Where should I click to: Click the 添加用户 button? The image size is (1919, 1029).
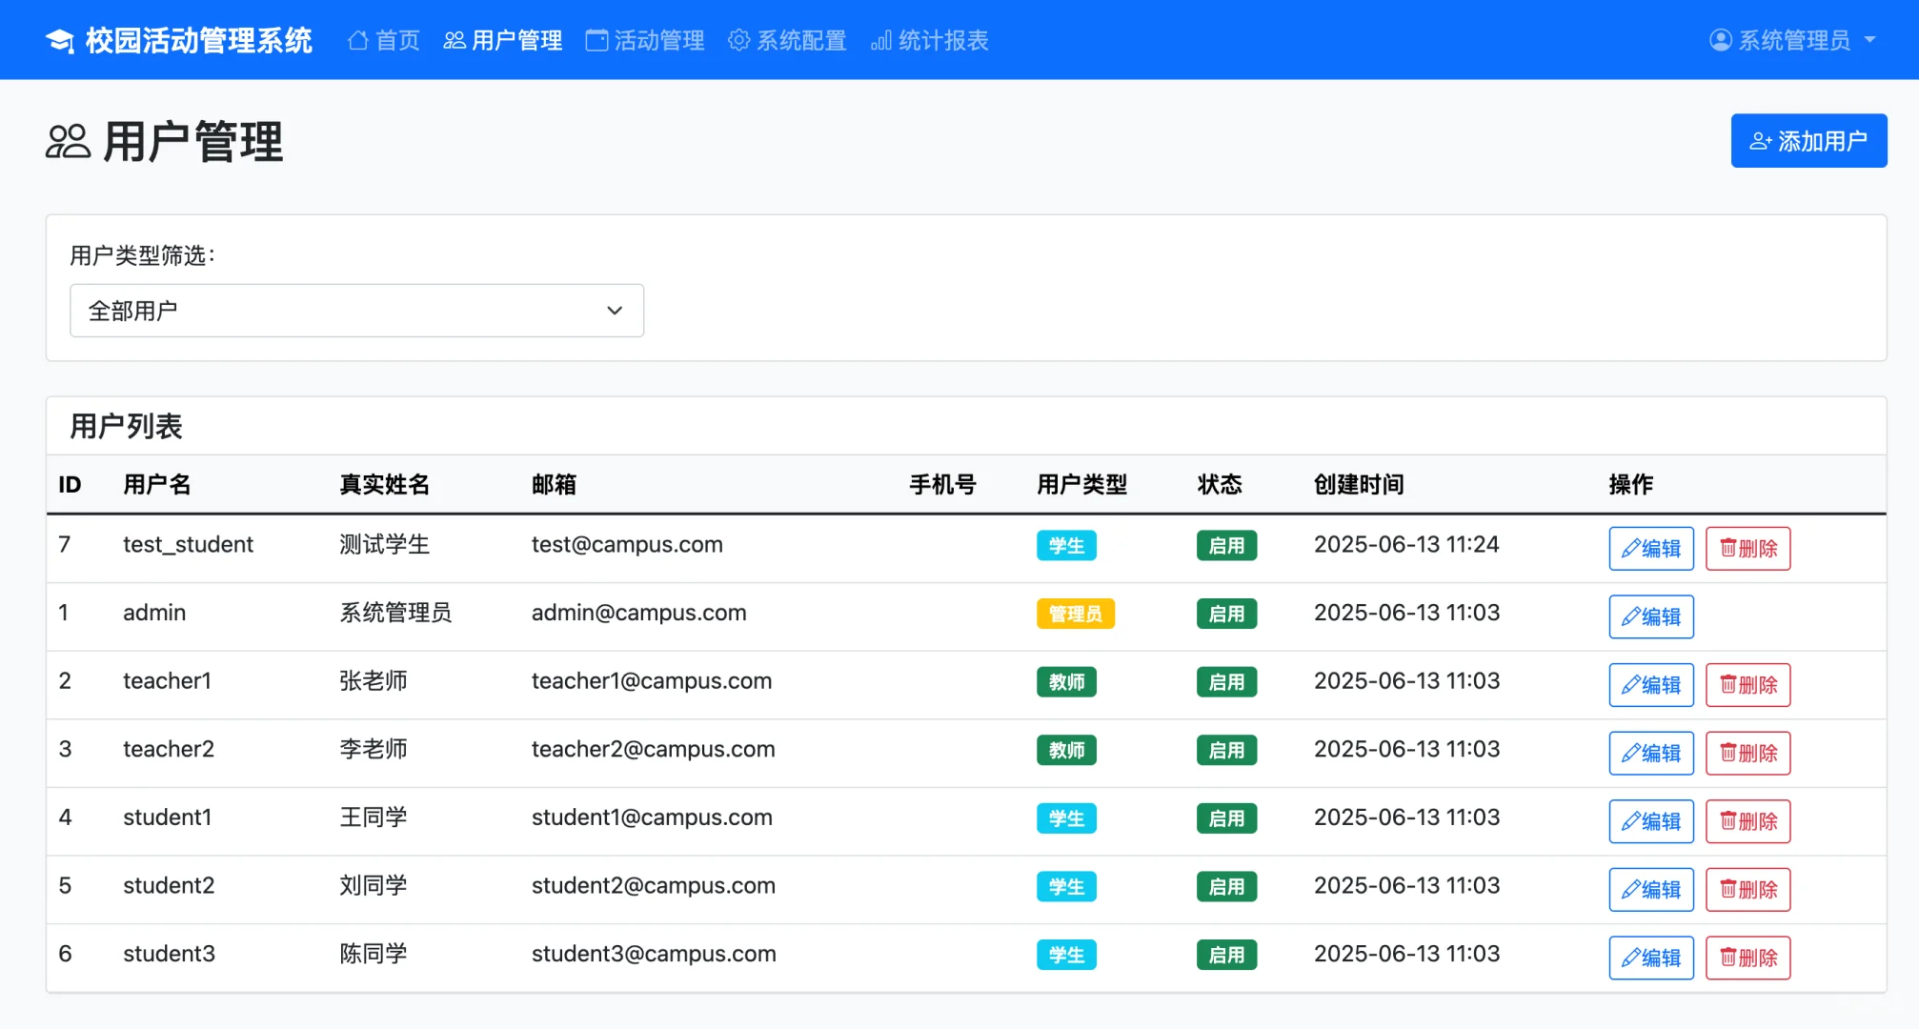click(x=1808, y=140)
